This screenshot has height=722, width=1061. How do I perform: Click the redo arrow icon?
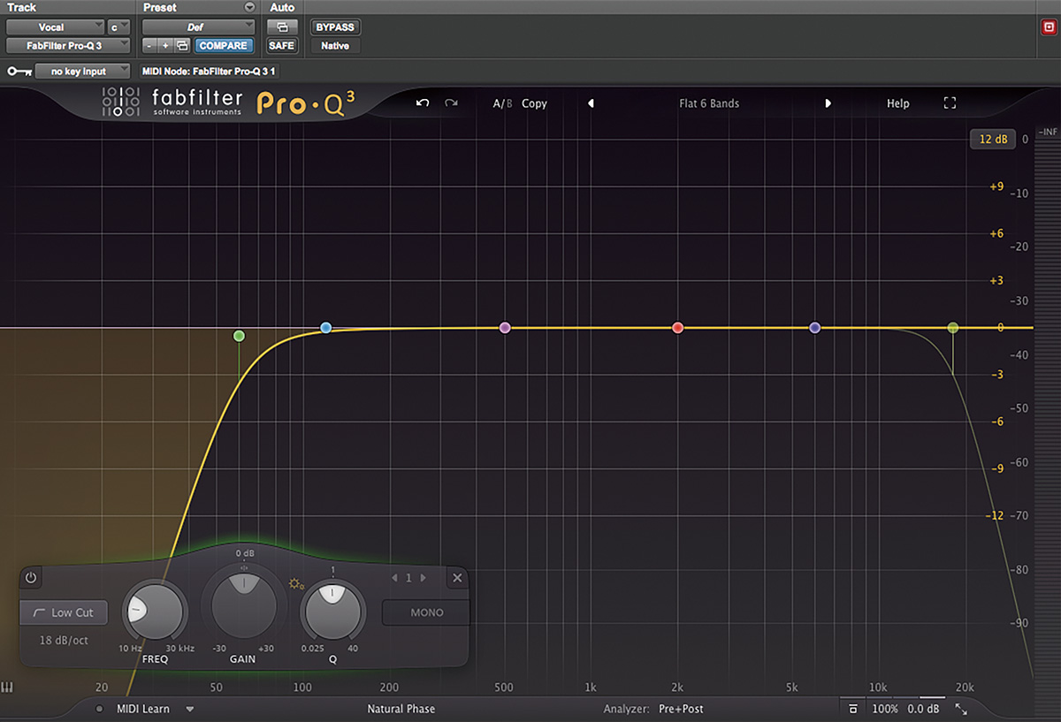click(451, 103)
